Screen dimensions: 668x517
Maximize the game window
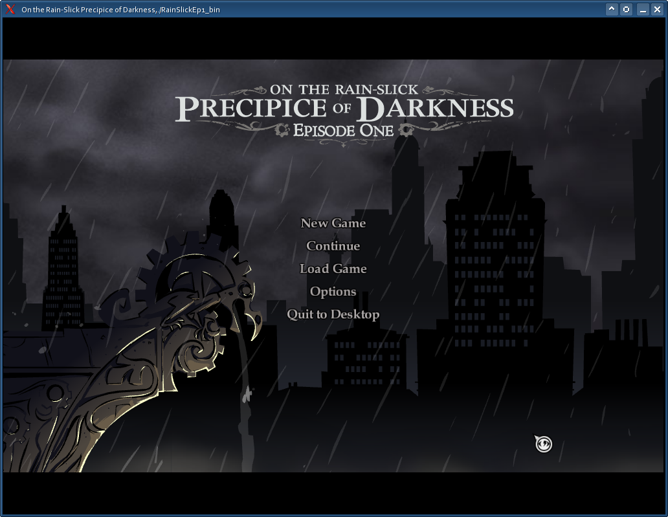point(627,9)
